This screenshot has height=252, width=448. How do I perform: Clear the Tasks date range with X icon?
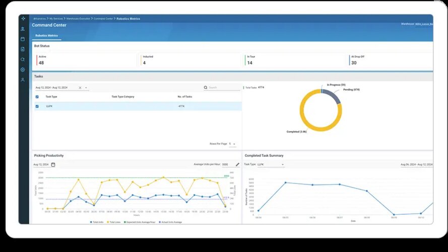[x=80, y=88]
